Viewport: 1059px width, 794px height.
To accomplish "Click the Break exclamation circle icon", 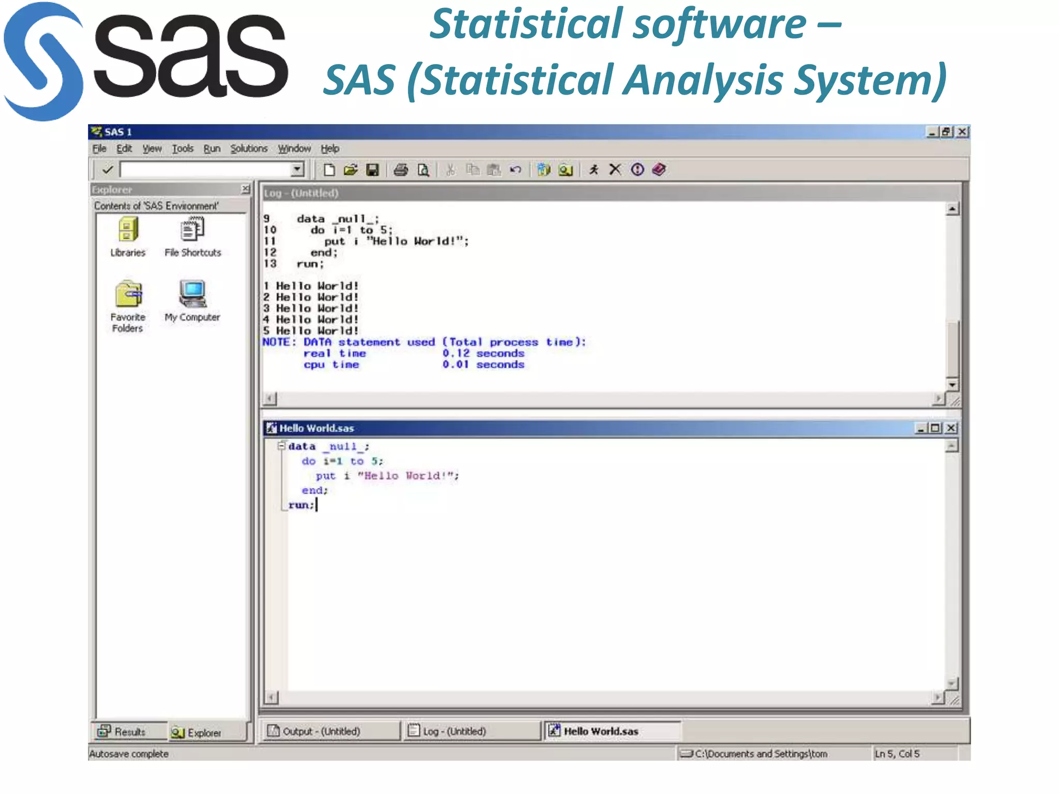I will (x=637, y=170).
